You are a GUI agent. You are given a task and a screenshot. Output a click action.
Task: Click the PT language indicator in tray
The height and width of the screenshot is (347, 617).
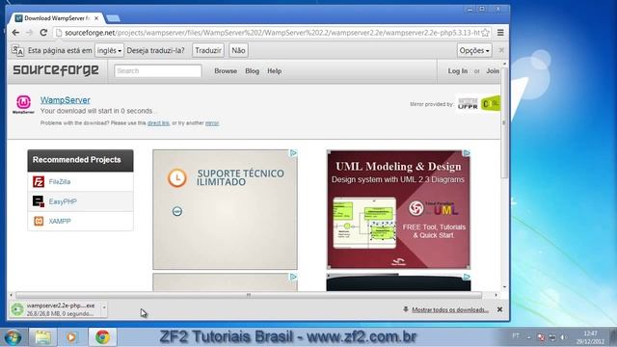(x=516, y=336)
